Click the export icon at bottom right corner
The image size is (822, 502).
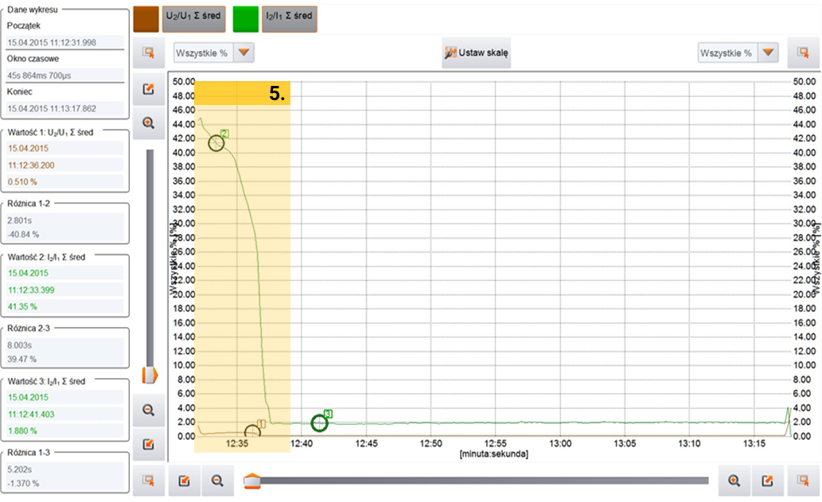click(803, 481)
